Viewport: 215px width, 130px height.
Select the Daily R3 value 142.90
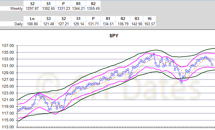137,24
